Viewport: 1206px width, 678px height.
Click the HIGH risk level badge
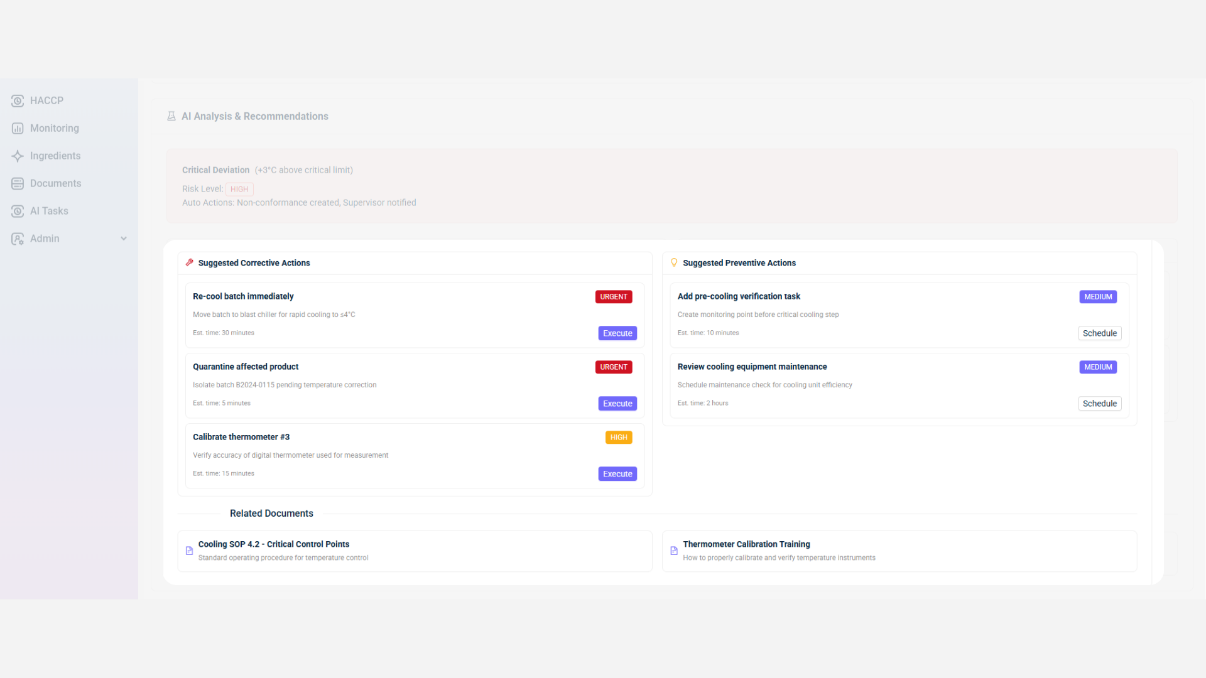pyautogui.click(x=239, y=189)
